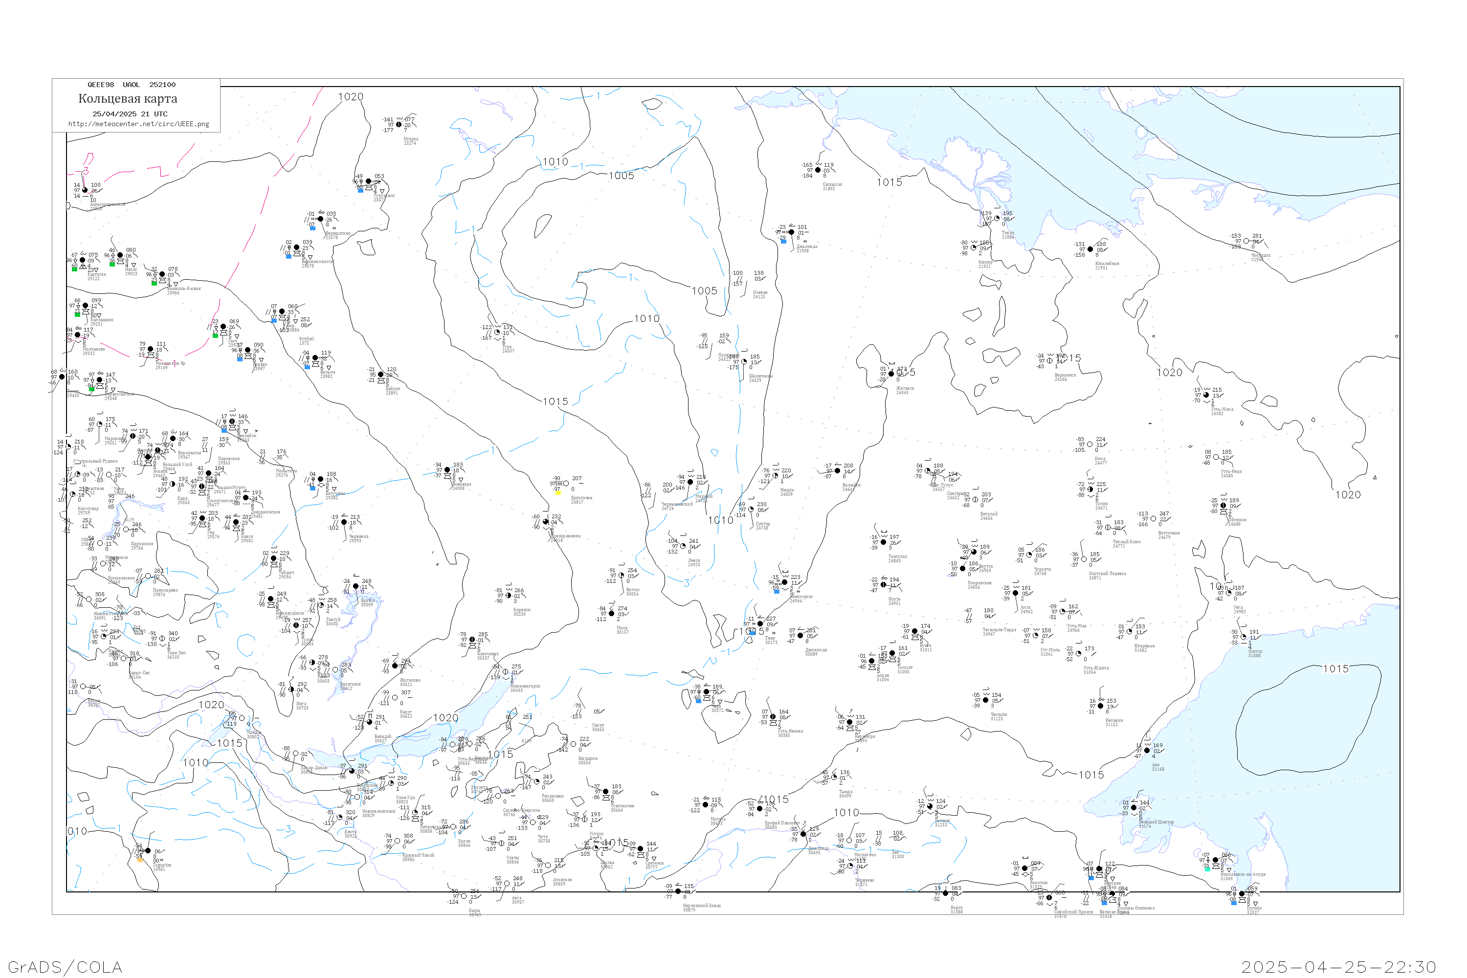The image size is (1467, 978).
Task: Click the Туруханск station filled circle marker
Action: coord(368,181)
